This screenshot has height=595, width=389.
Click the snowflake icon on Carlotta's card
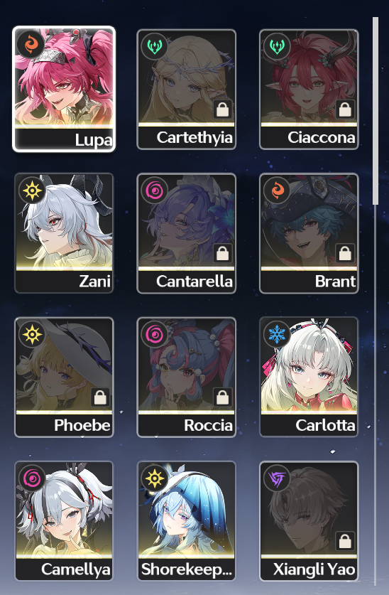pyautogui.click(x=277, y=333)
